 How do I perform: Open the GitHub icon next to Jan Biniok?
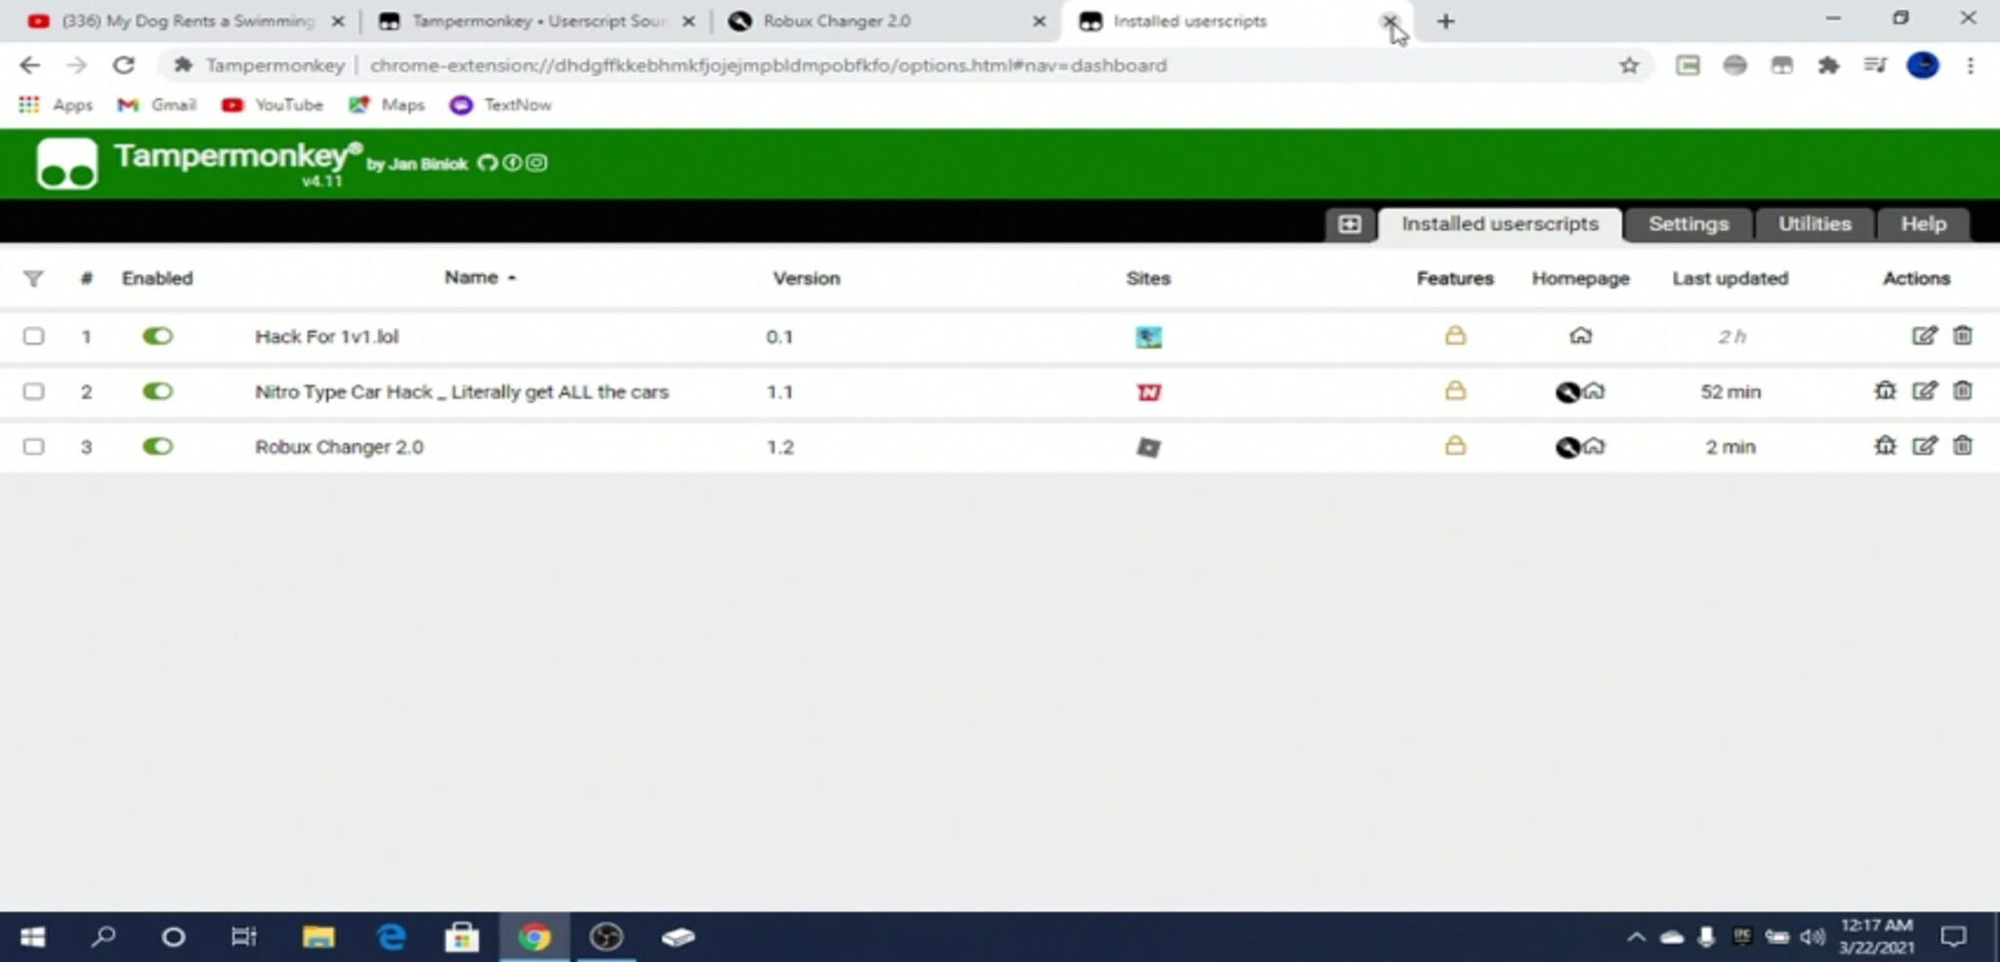[487, 163]
